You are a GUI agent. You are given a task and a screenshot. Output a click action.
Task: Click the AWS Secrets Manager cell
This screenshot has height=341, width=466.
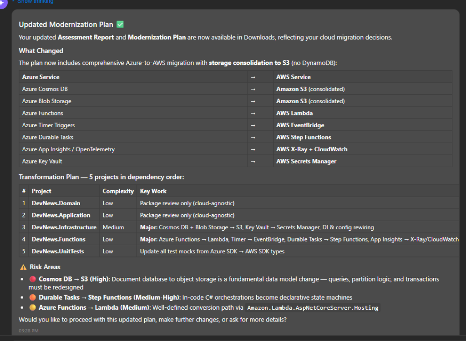(x=363, y=161)
